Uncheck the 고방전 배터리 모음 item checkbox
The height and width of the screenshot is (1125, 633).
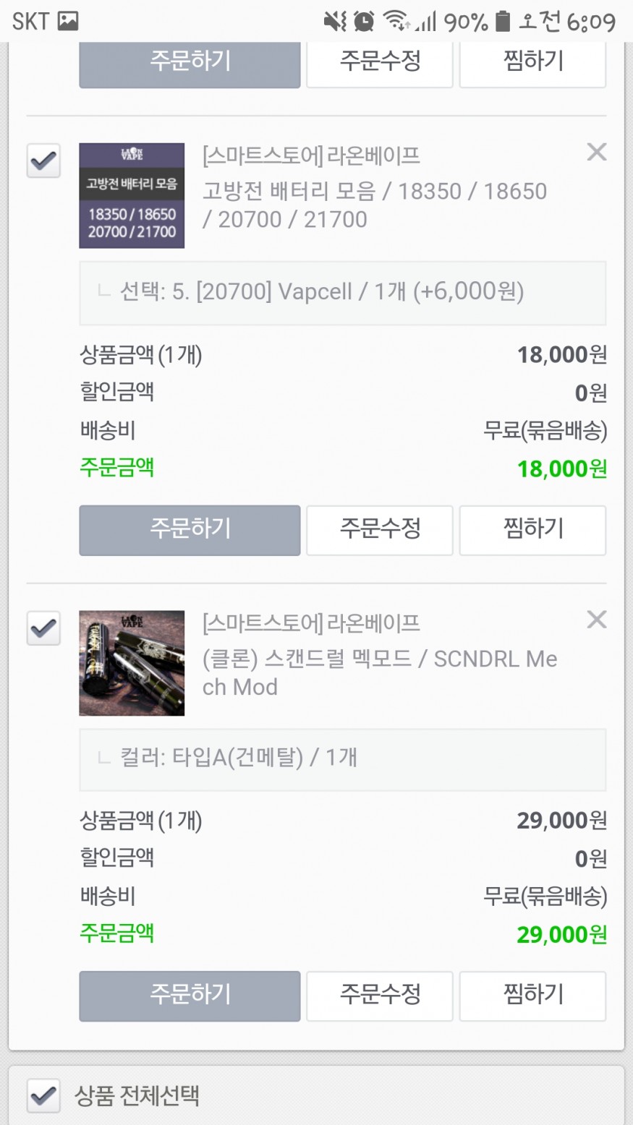point(43,161)
